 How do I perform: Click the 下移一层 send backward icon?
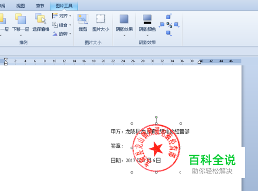pyautogui.click(x=21, y=19)
